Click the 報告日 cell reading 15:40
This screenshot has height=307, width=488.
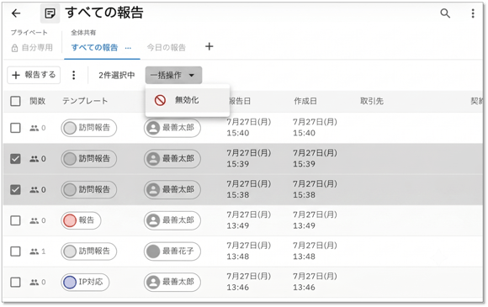[249, 128]
